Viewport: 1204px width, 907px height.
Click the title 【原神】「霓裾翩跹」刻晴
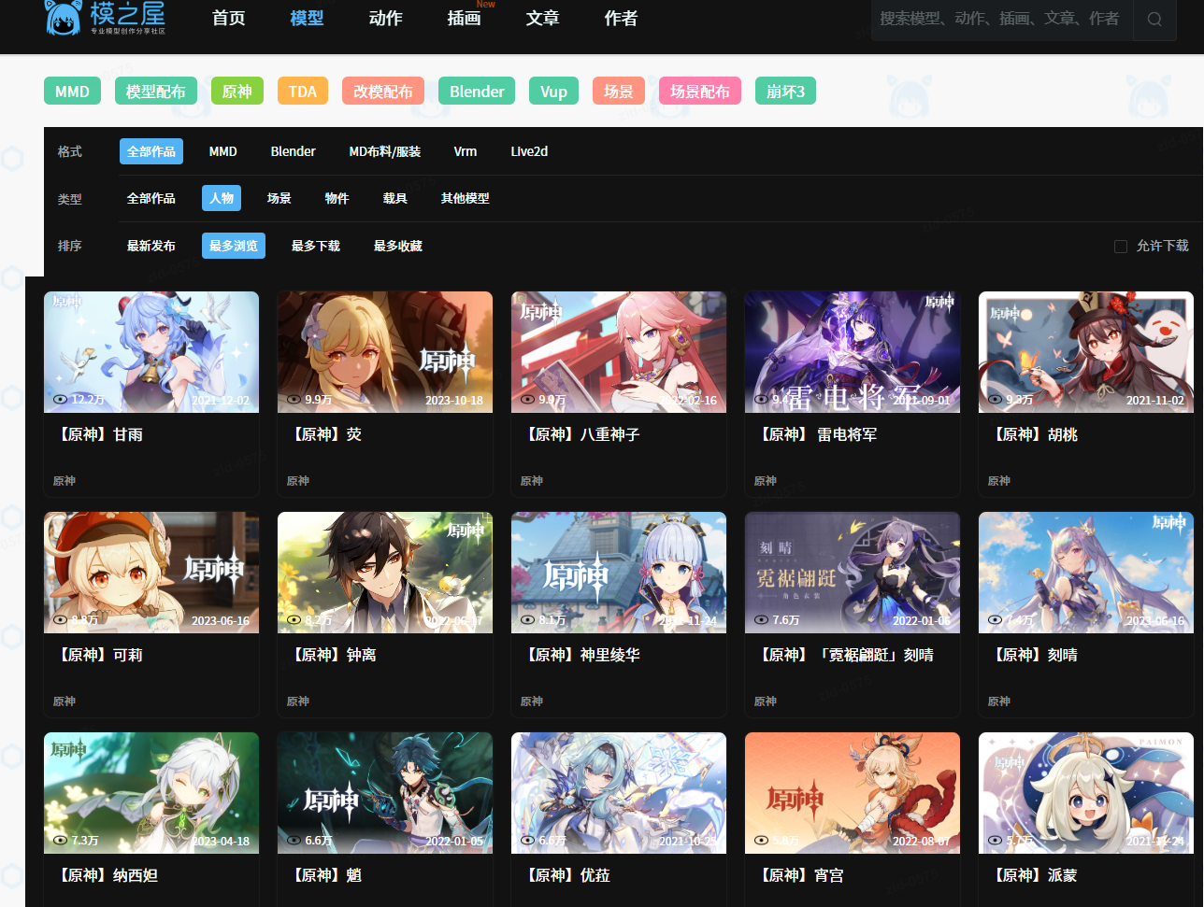(846, 655)
